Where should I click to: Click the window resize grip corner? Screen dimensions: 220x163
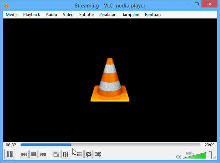click(215, 158)
